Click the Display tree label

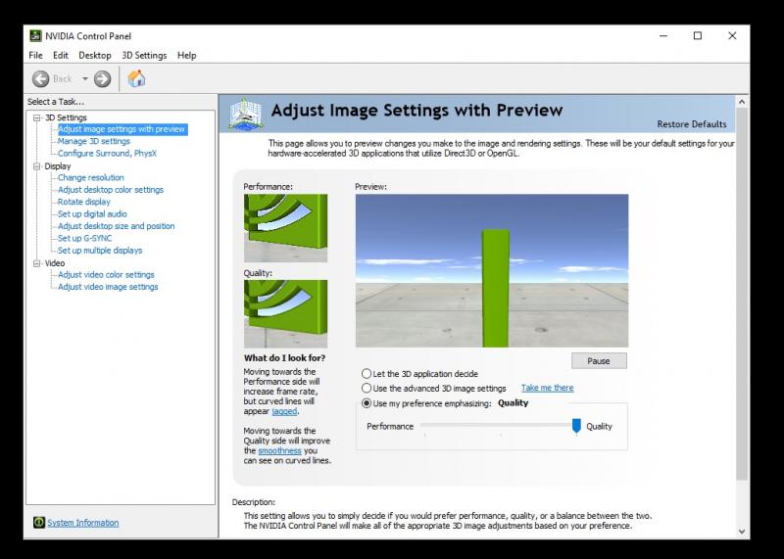click(x=58, y=166)
